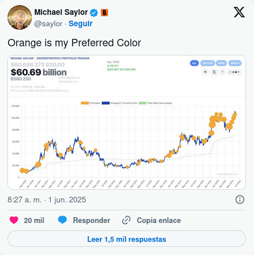Expand the dropdown beside the help icon

pyautogui.click(x=234, y=72)
